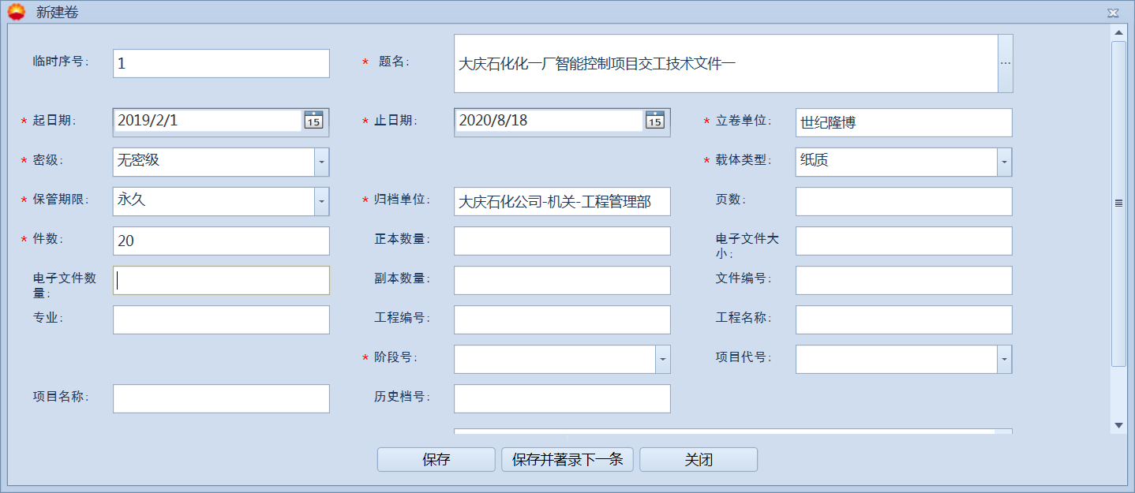Click the 临时序号 field containing 1
Image resolution: width=1135 pixels, height=493 pixels.
pyautogui.click(x=220, y=63)
